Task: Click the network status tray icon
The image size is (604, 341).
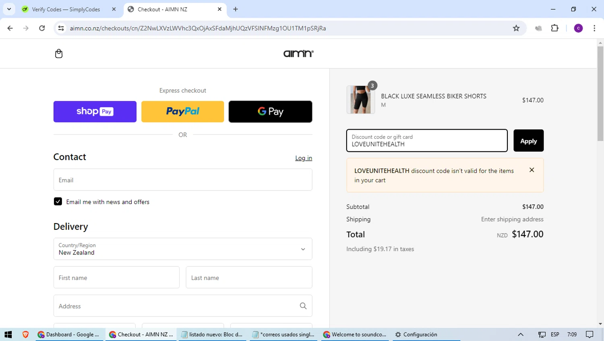Action: [x=542, y=335]
